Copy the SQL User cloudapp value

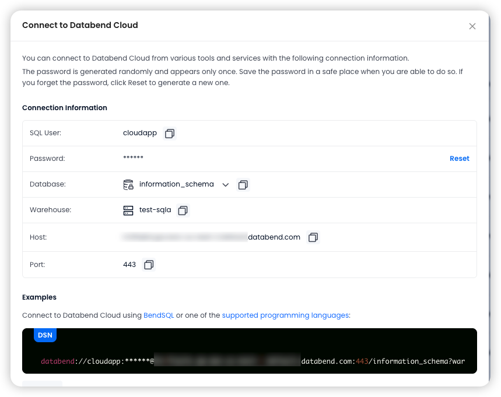(170, 133)
